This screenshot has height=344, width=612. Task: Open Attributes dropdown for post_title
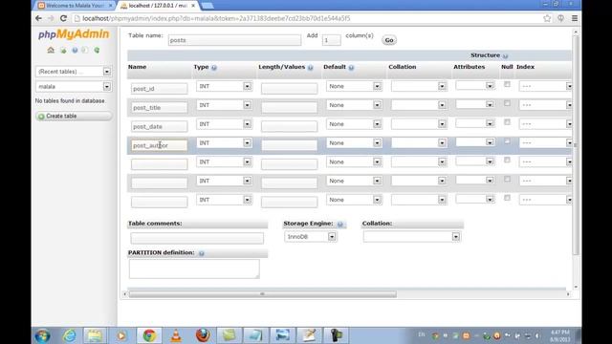pyautogui.click(x=474, y=104)
